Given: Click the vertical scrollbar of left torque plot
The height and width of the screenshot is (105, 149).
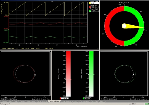Looking at the screenshot, I should [50, 74].
